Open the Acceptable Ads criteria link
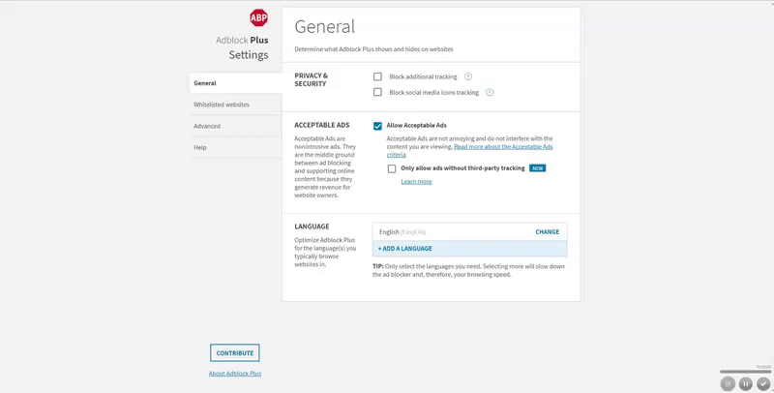This screenshot has height=393, width=774. (503, 147)
